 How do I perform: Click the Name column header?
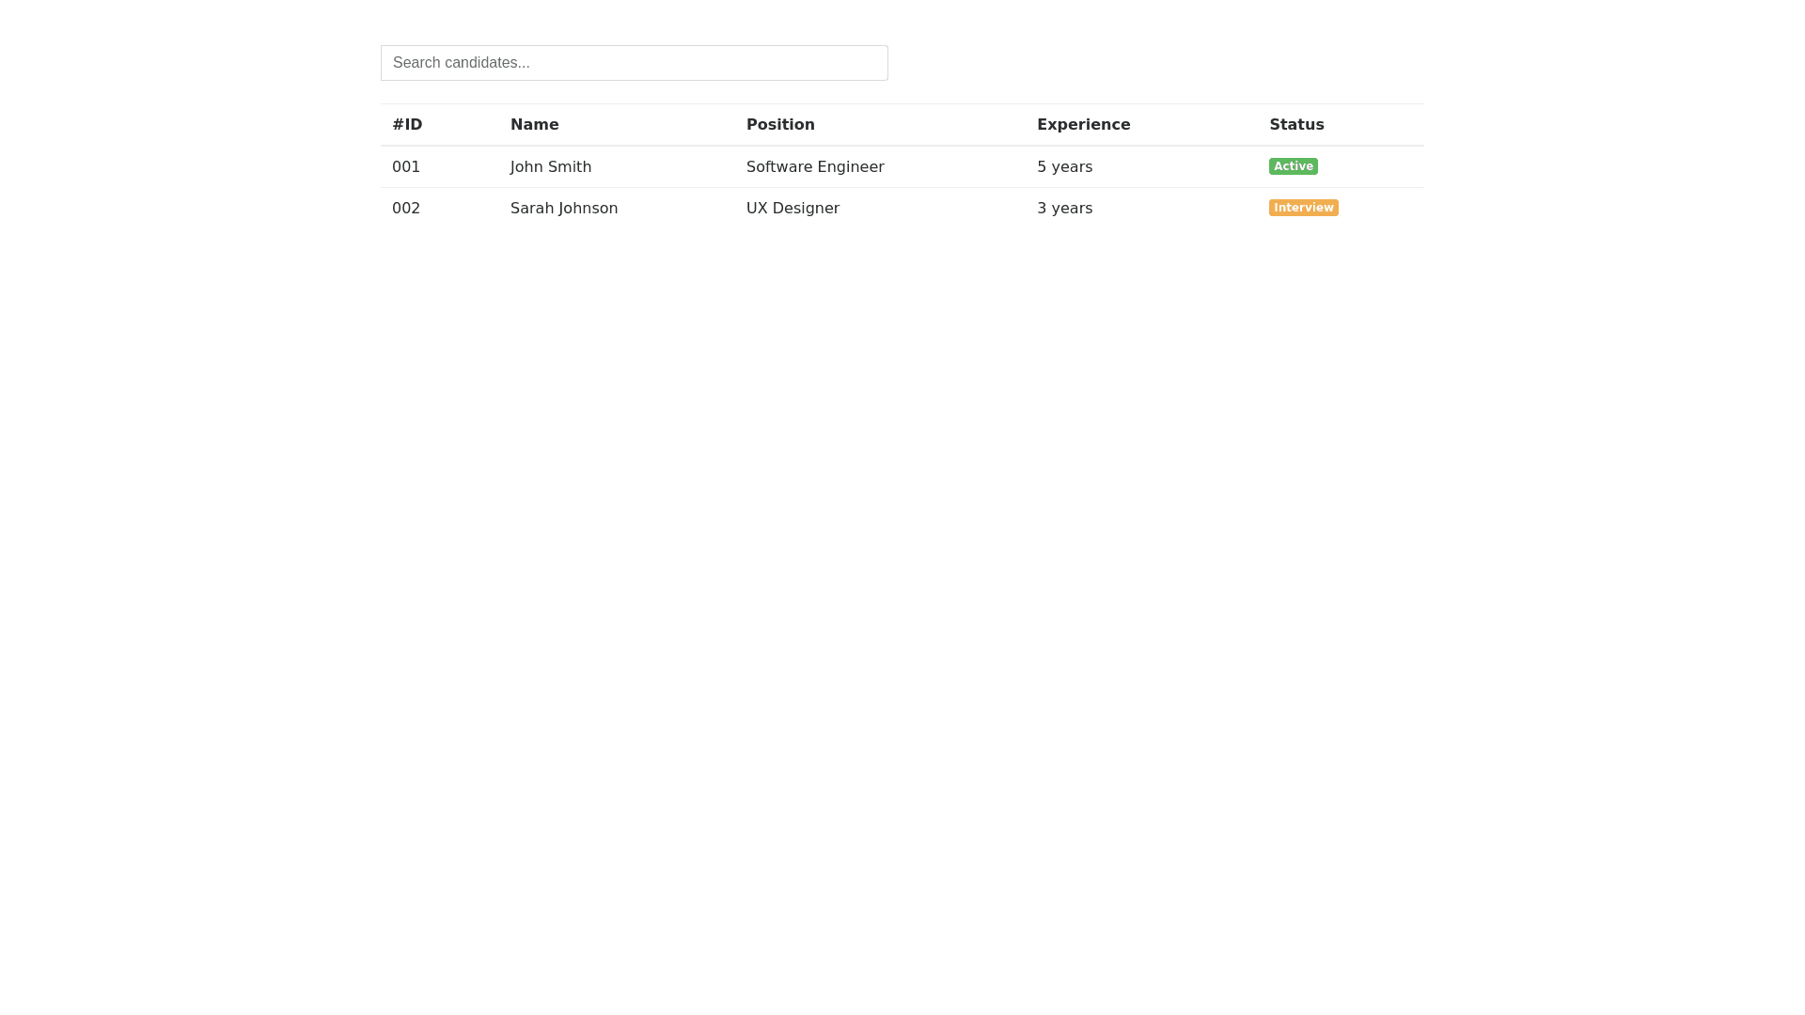click(x=534, y=125)
